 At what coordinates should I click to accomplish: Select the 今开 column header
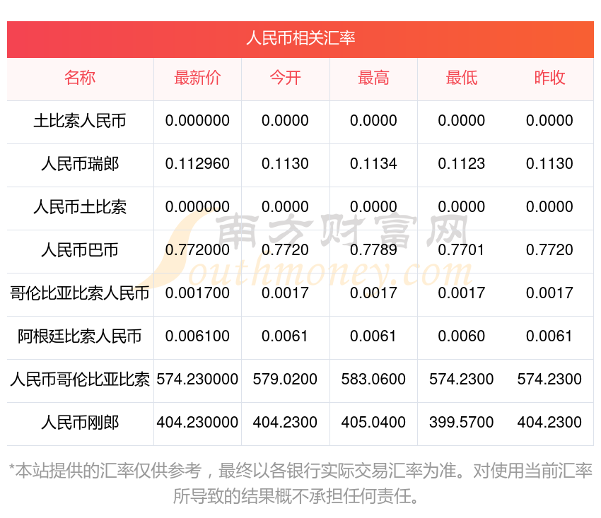[285, 78]
